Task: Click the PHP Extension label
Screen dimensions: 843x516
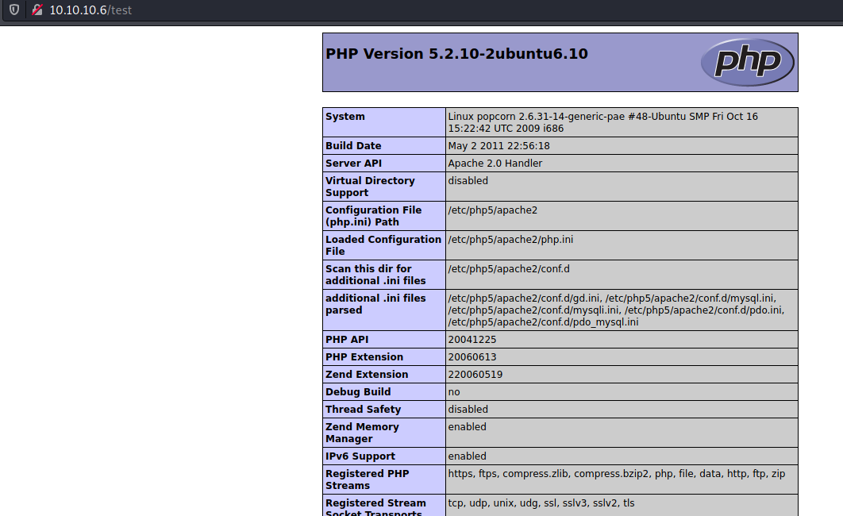Action: point(364,357)
